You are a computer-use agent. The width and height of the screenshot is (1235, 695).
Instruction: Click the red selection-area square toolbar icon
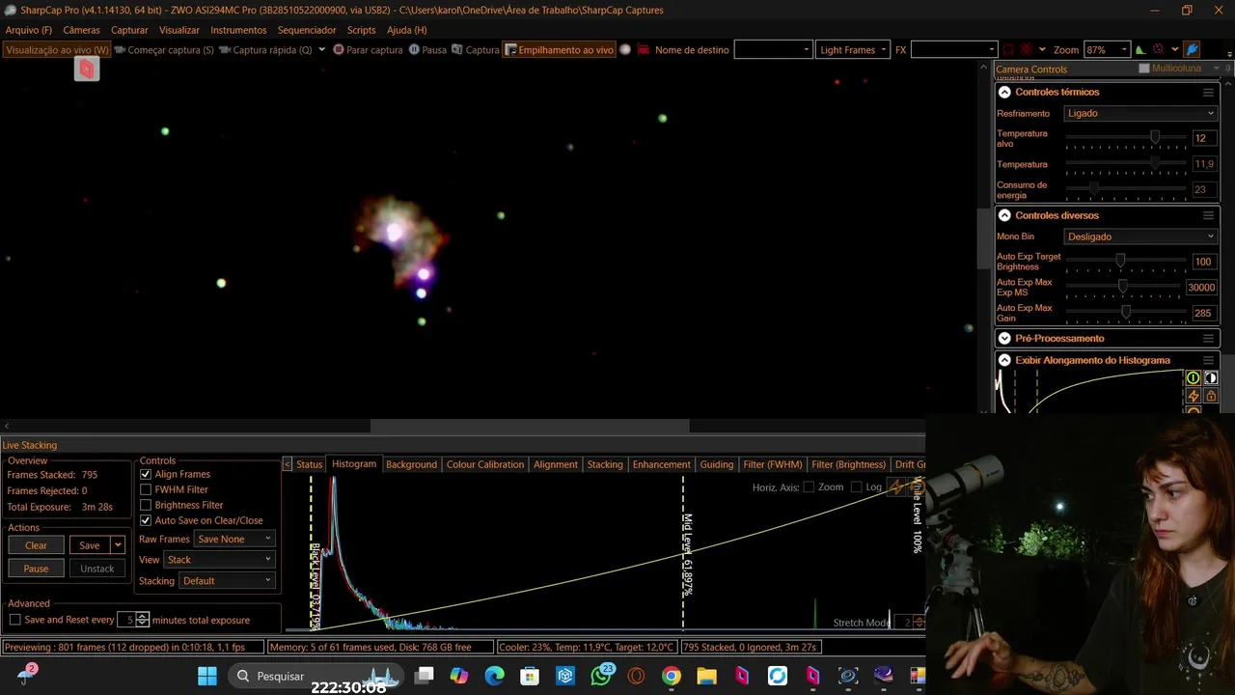pos(1008,49)
